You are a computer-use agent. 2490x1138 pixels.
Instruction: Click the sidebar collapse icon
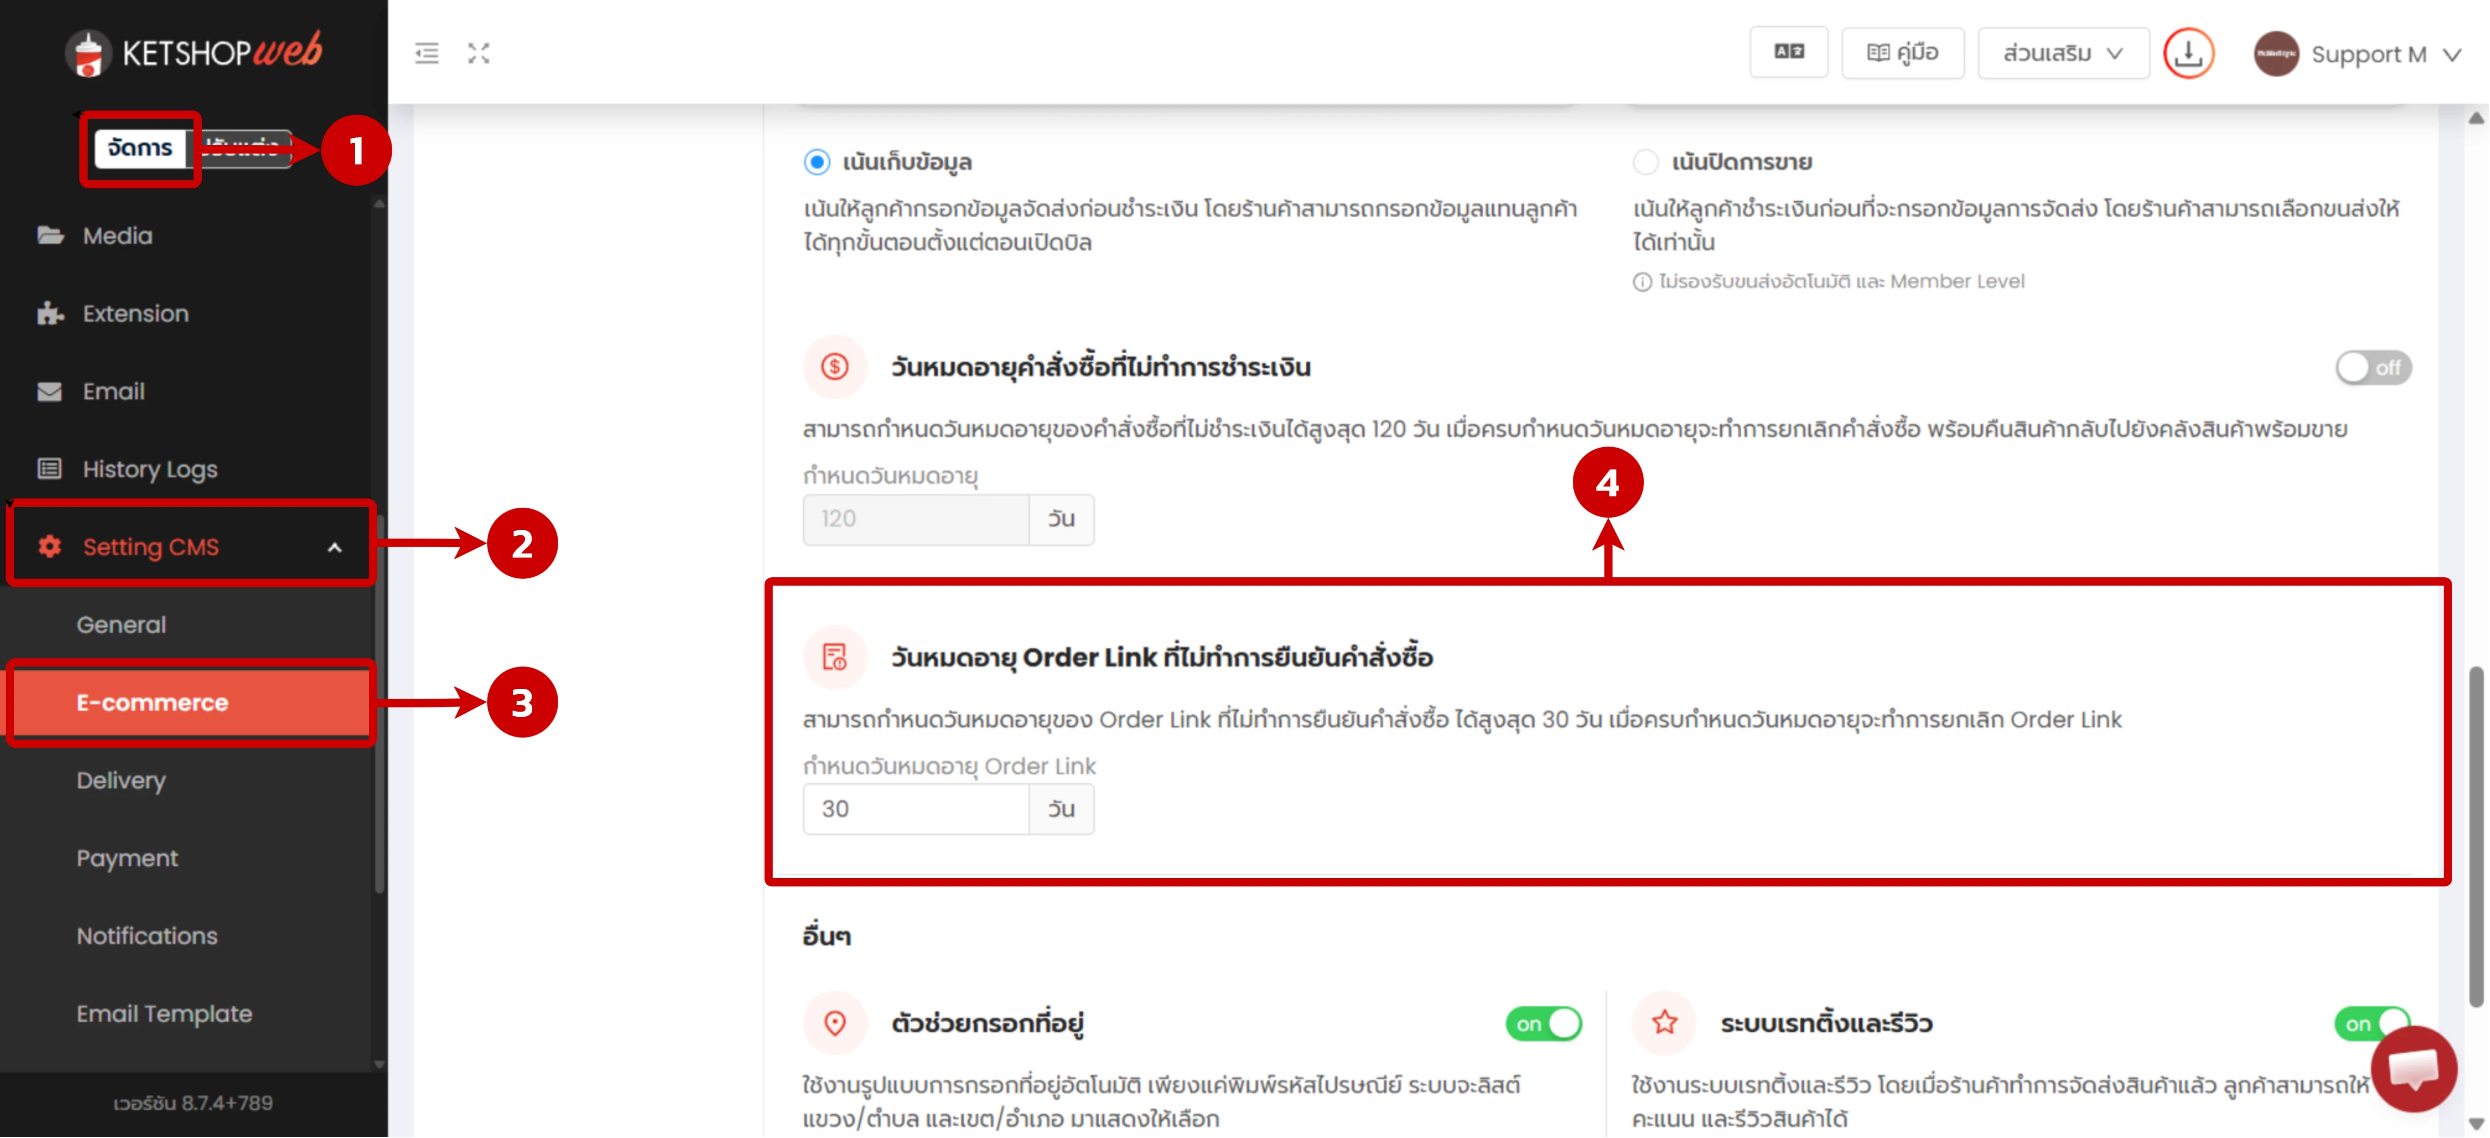(425, 53)
